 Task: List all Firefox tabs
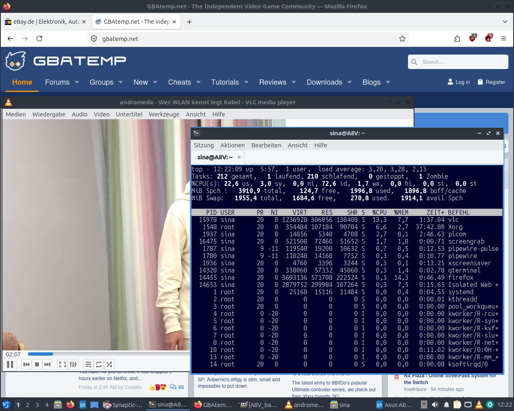tap(505, 22)
